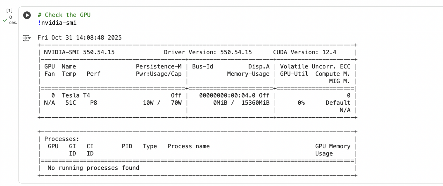
Task: Click the 'Persistence-M' column header
Action: [158, 67]
